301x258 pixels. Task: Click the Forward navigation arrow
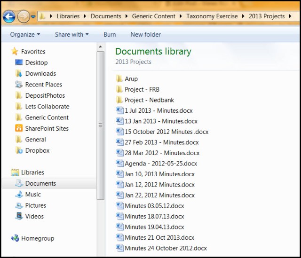pos(23,17)
